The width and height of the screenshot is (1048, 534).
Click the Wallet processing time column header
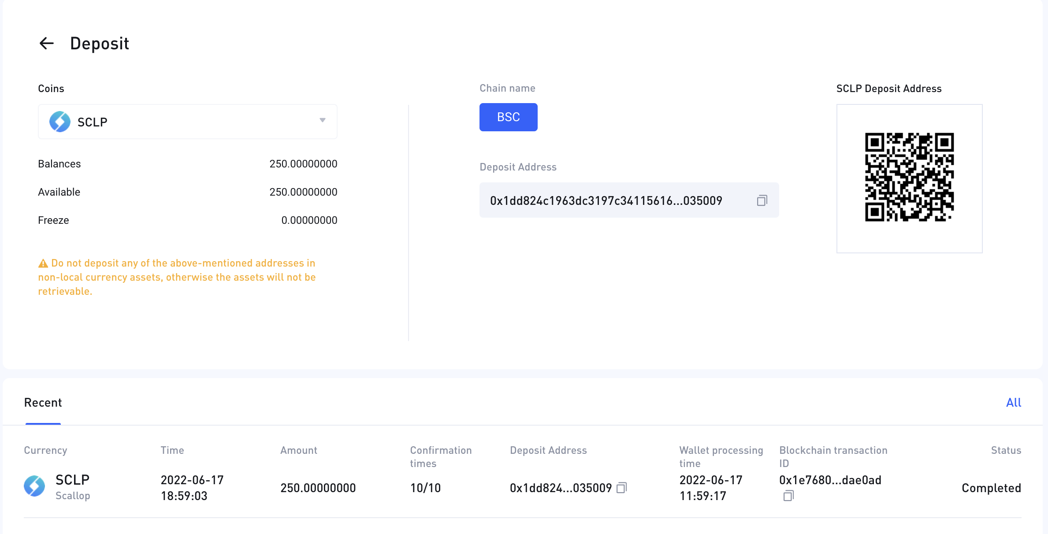coord(721,456)
